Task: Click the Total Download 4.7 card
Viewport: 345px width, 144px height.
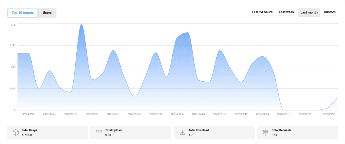Action: [x=214, y=132]
